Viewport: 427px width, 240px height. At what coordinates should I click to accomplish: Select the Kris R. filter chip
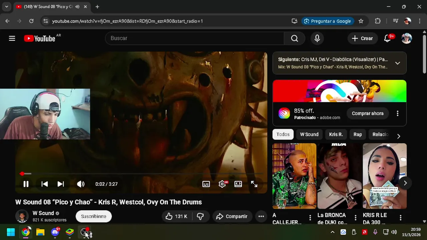336,134
